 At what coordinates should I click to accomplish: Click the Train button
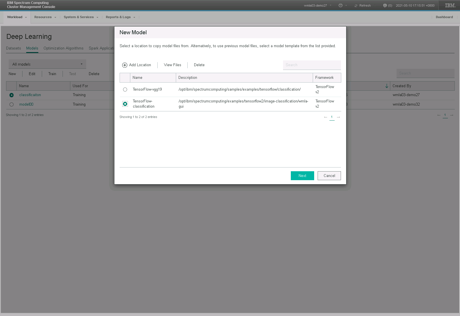point(52,74)
